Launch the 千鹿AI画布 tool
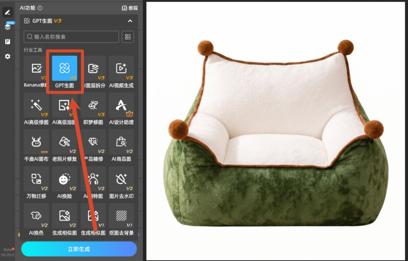 pos(36,146)
